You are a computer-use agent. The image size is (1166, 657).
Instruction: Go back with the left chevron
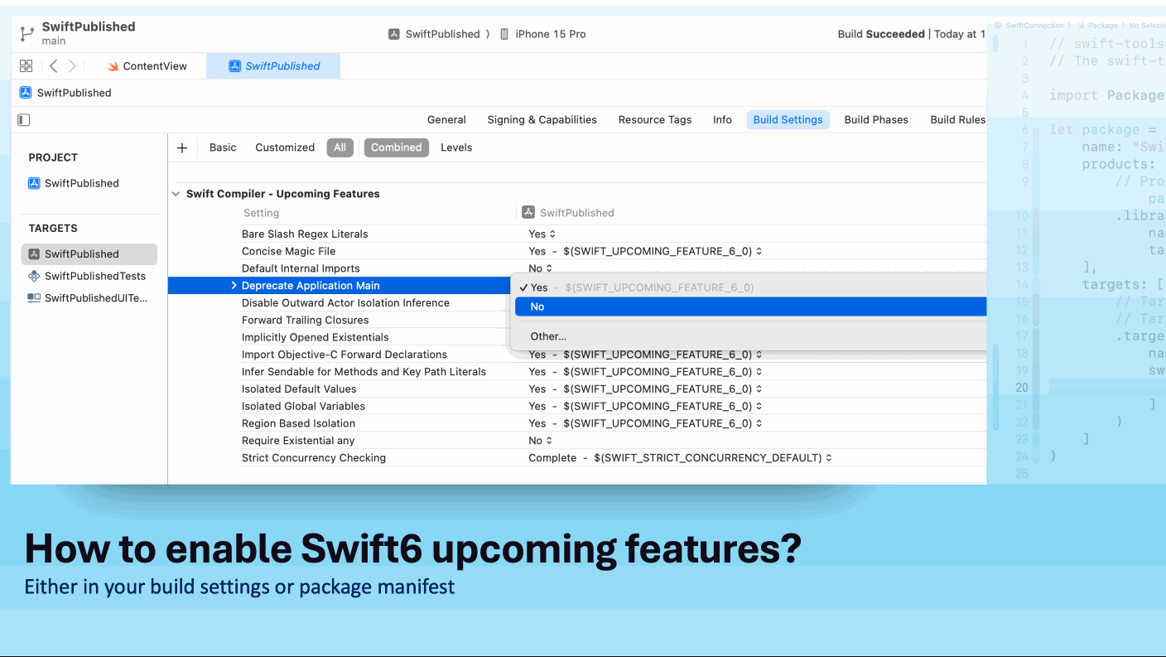[54, 65]
